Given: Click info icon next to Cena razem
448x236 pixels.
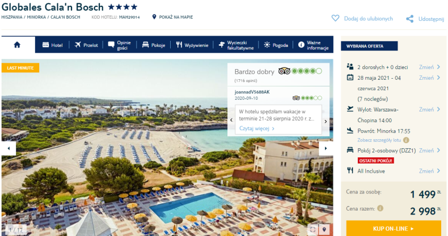Looking at the screenshot, I should point(380,208).
